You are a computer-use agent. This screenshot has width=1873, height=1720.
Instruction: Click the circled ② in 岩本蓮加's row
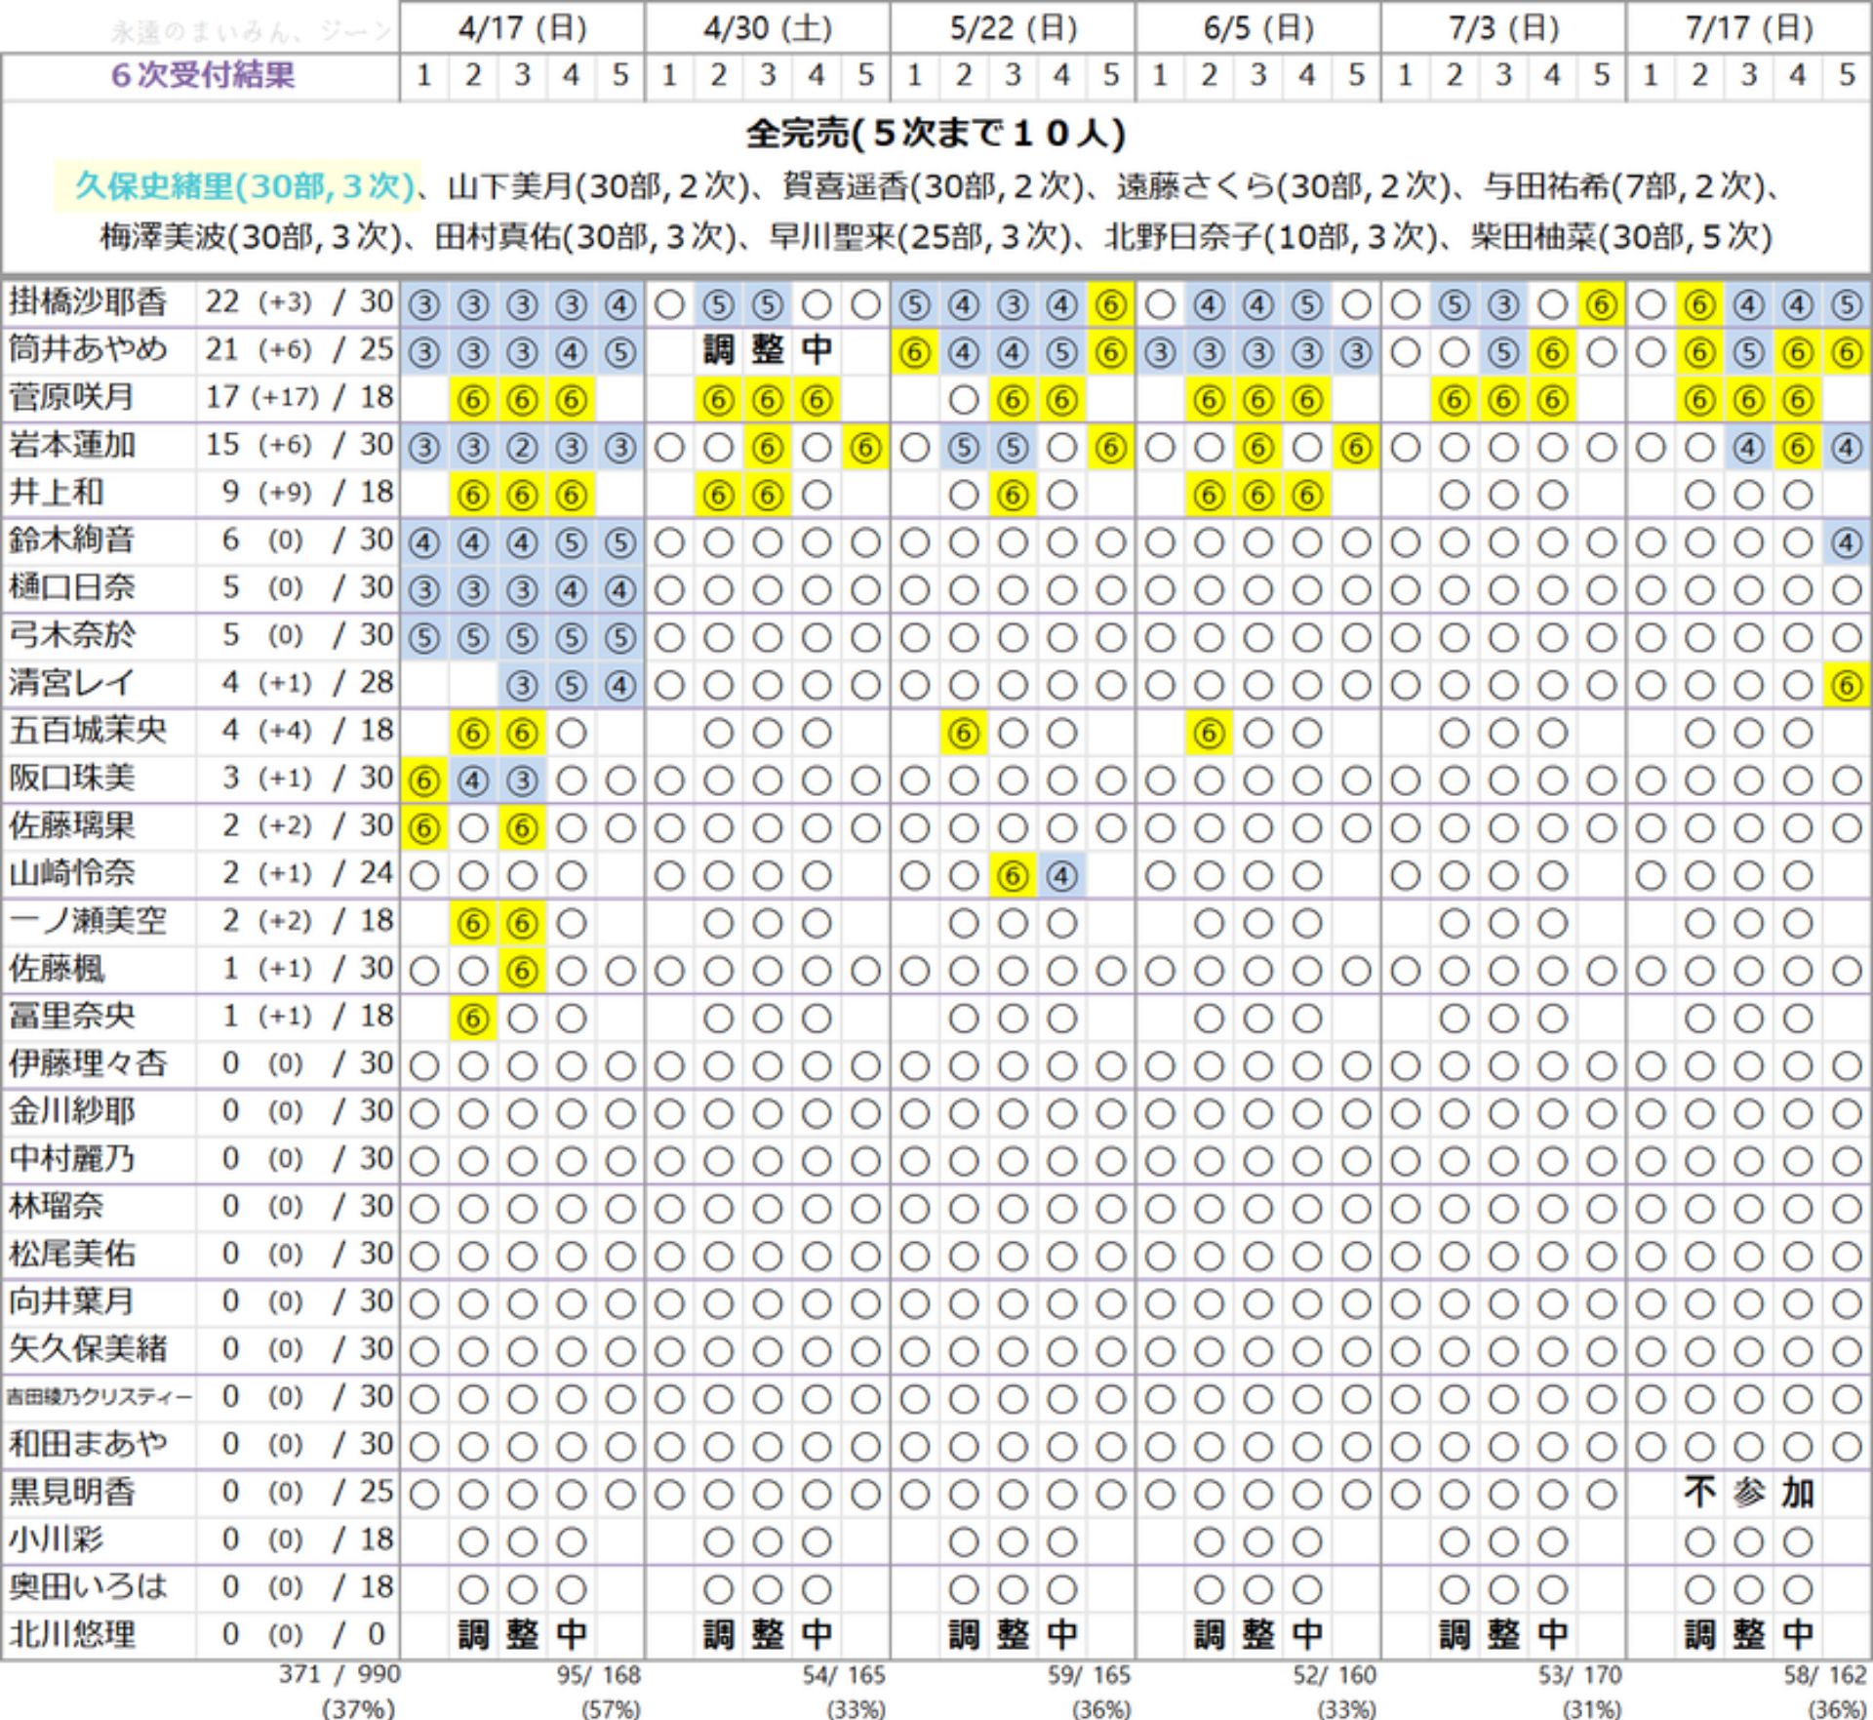522,448
